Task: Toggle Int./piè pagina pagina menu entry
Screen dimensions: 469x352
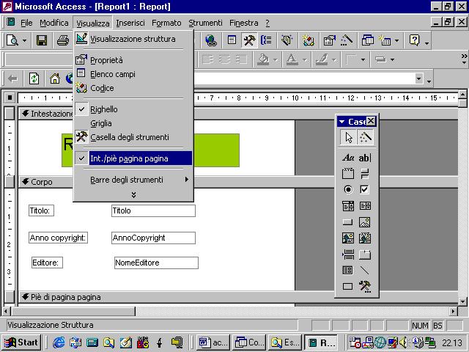Action: (x=133, y=158)
